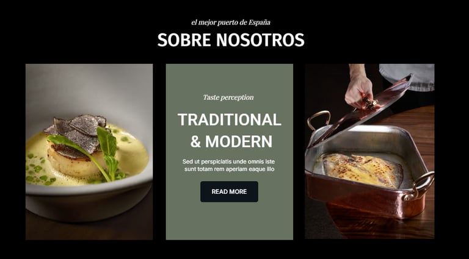Select the '& MODERN' heading line
The height and width of the screenshot is (259, 469).
pos(231,141)
